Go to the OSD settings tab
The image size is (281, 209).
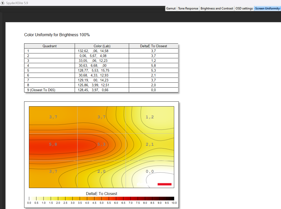[244, 8]
